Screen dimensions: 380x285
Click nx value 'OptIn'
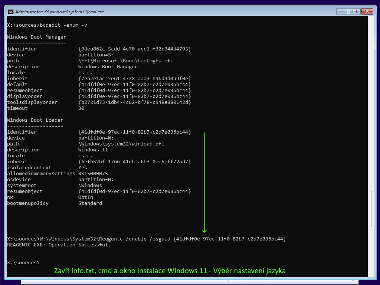tap(86, 197)
